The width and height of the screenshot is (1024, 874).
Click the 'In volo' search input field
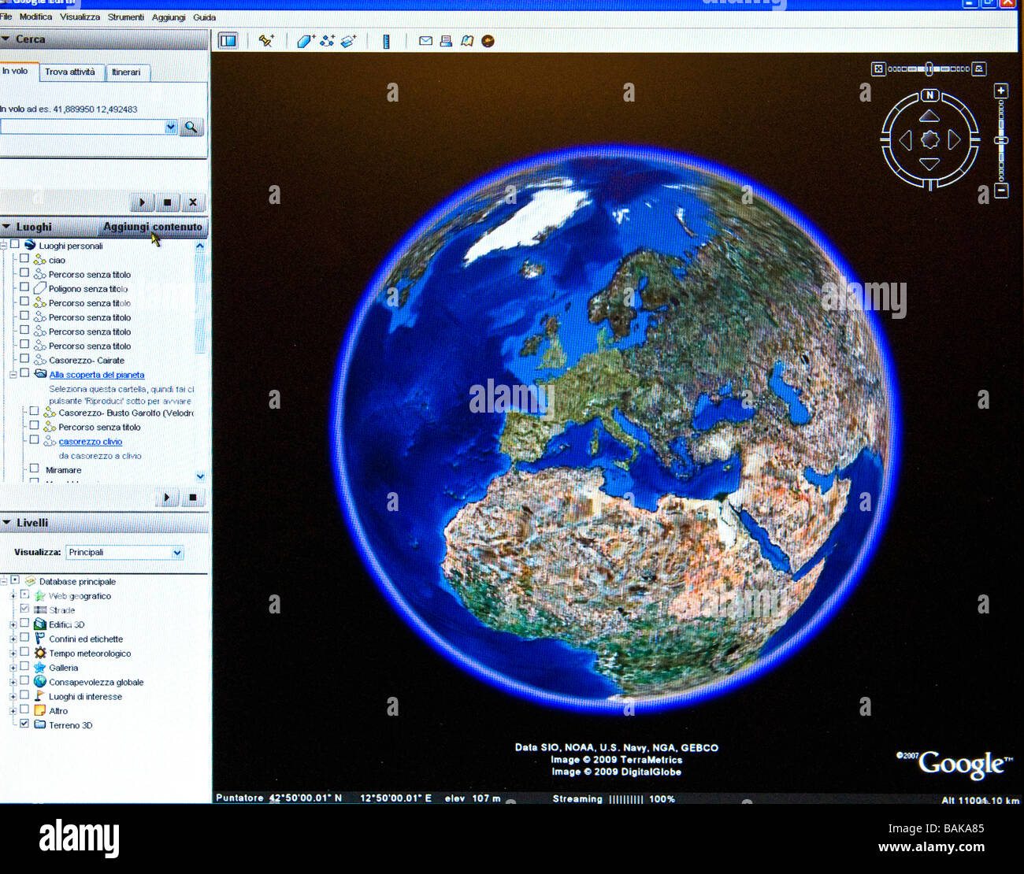tap(82, 127)
